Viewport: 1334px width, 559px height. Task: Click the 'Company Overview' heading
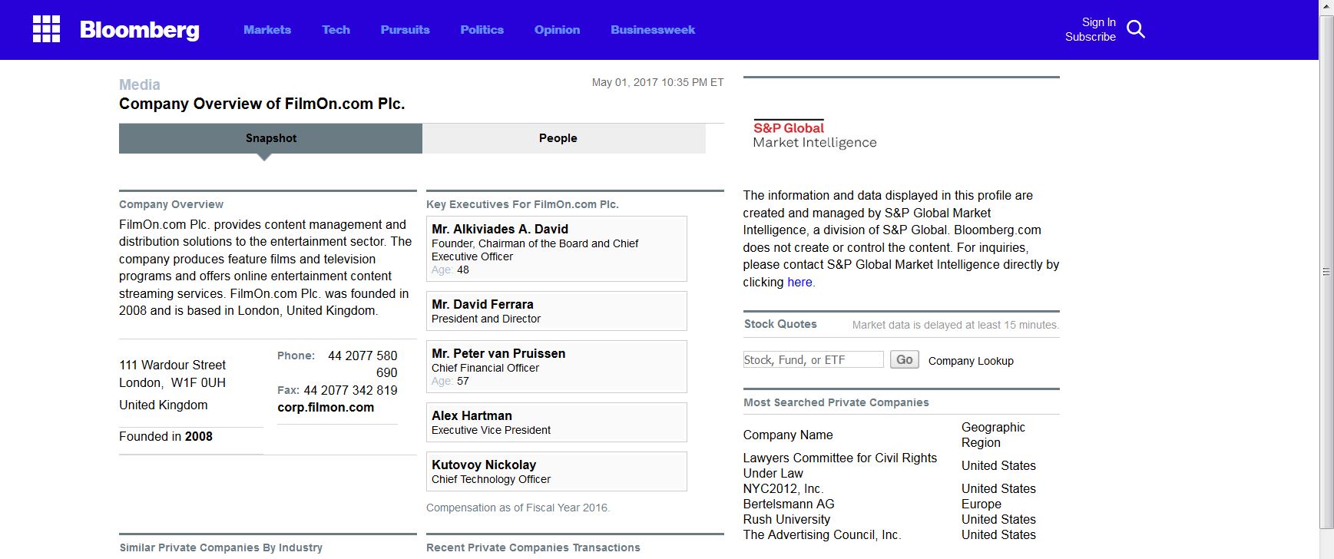pyautogui.click(x=171, y=204)
